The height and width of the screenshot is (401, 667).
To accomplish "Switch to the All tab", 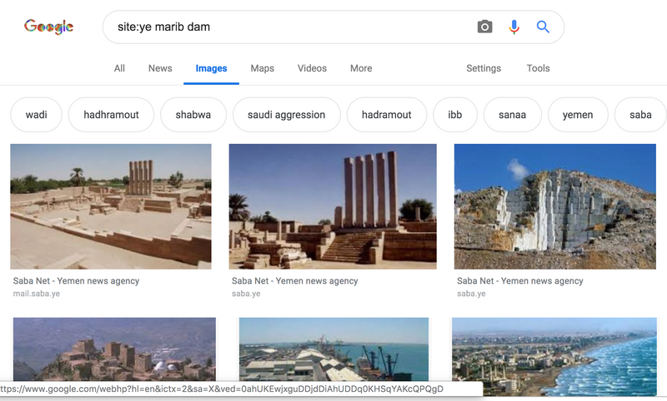I will 119,68.
